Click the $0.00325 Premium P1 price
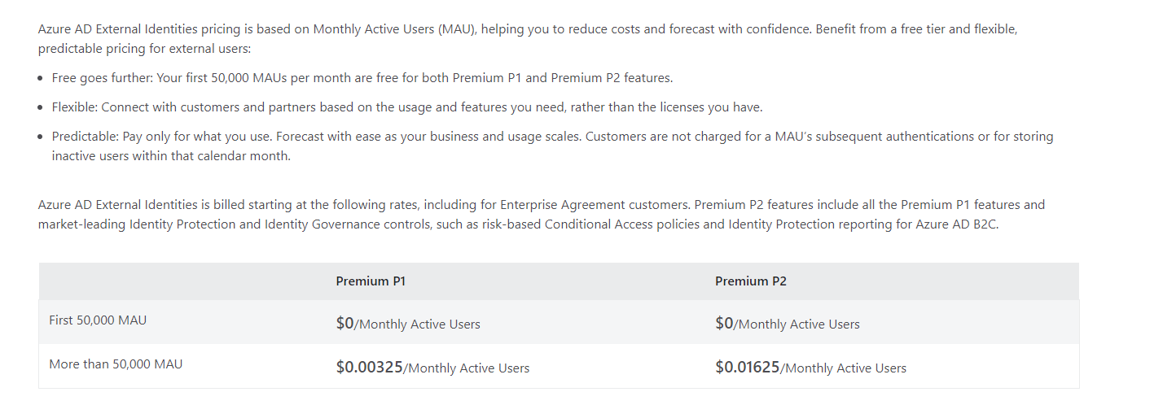The height and width of the screenshot is (405, 1163). coord(369,368)
